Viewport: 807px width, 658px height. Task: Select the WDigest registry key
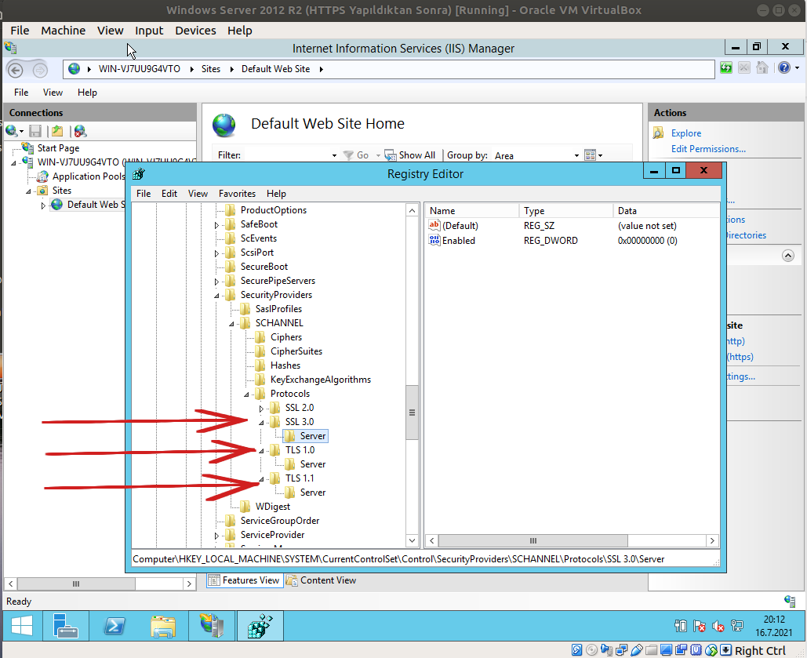[273, 507]
